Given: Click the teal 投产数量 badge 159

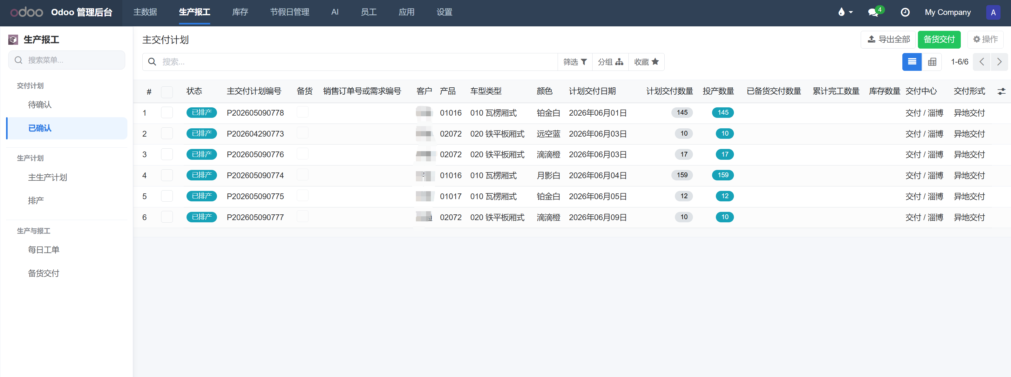Looking at the screenshot, I should pos(723,175).
